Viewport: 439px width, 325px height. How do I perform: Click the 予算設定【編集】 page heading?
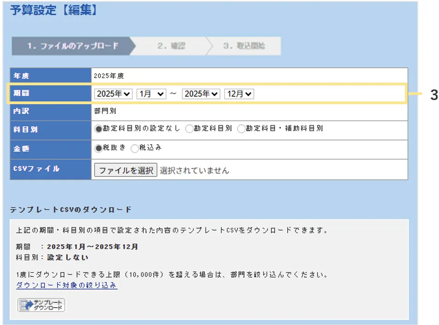coord(53,10)
